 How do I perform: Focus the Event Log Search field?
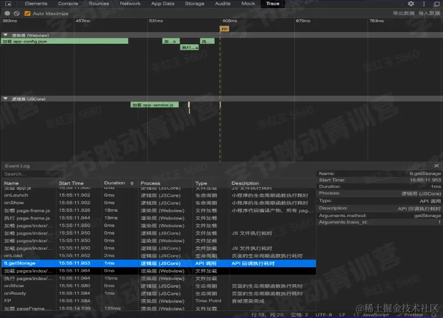tap(158, 174)
